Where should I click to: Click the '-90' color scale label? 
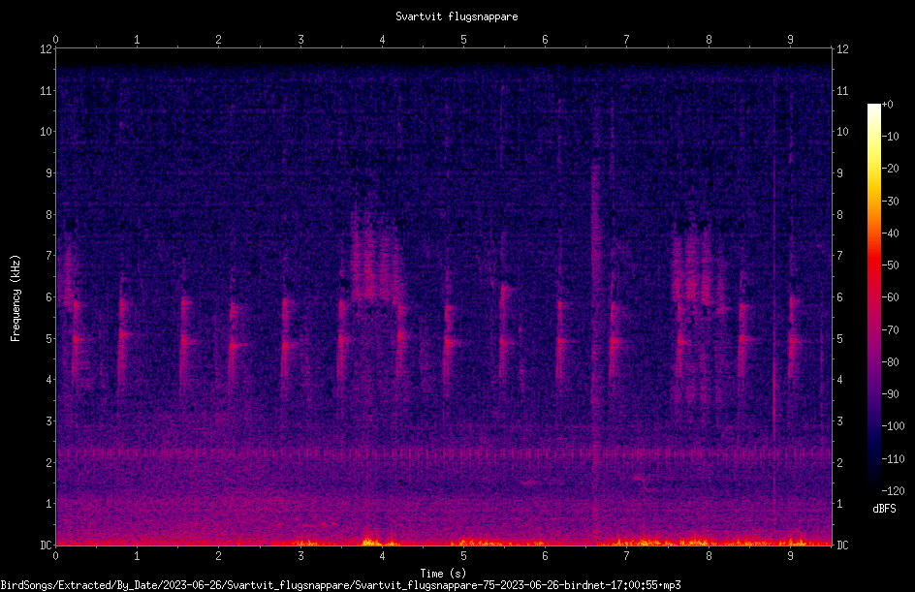[x=890, y=394]
